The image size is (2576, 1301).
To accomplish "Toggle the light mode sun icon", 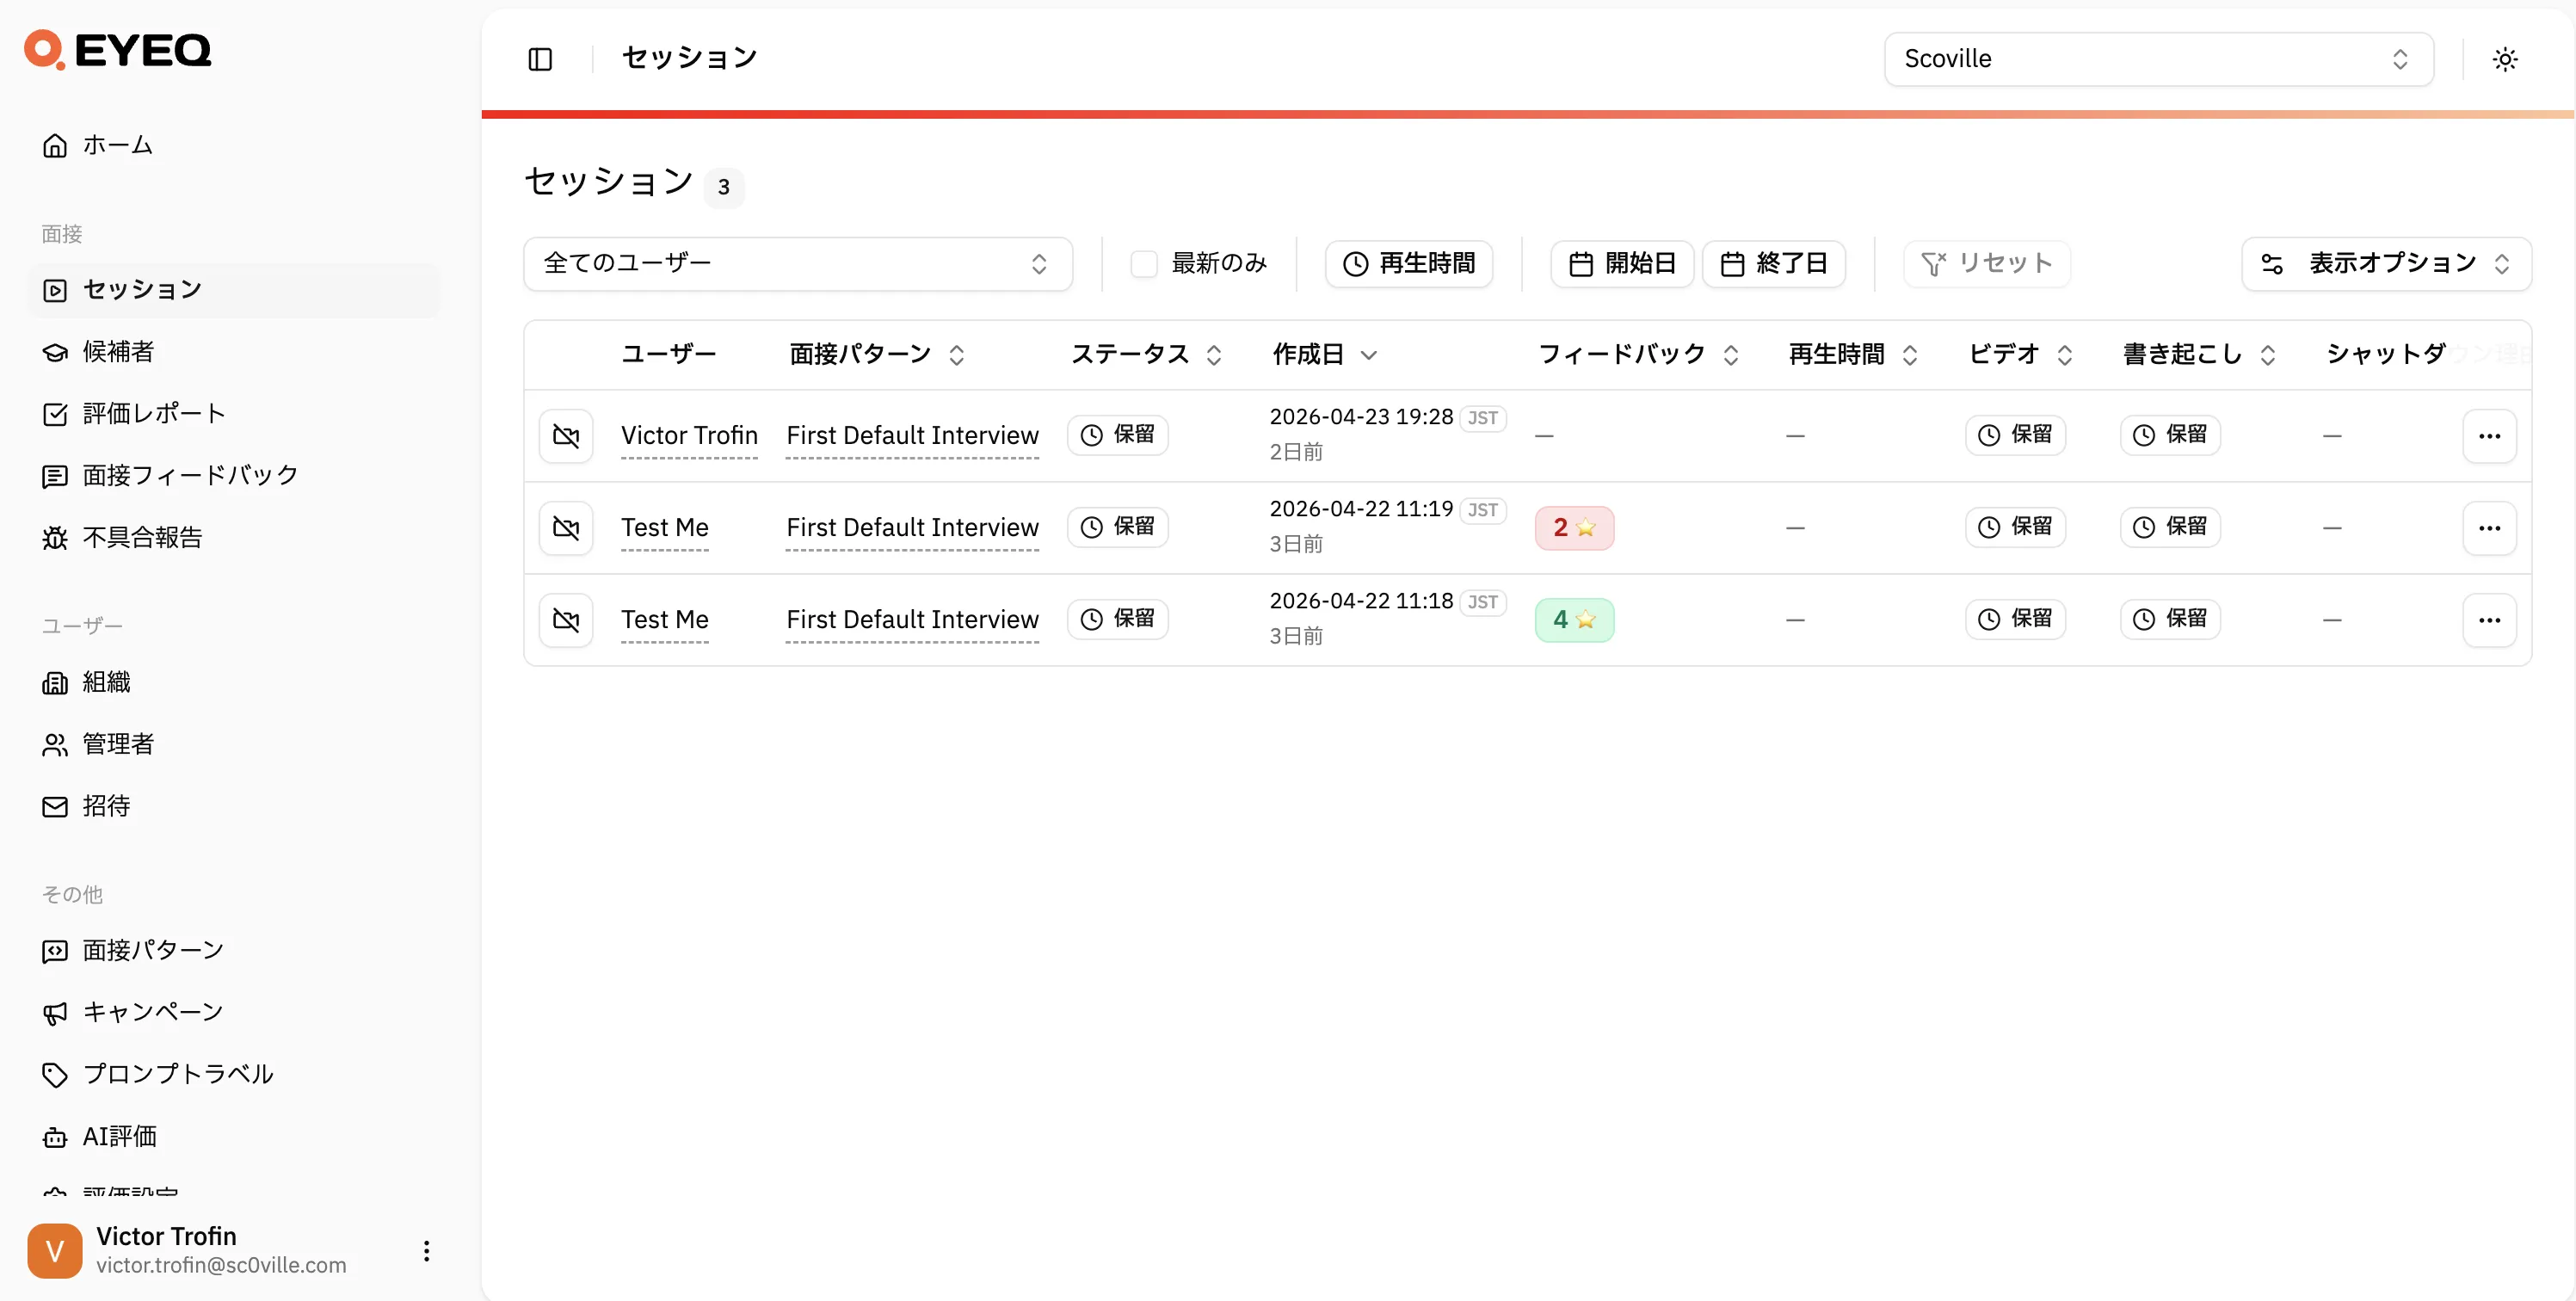I will [2504, 58].
